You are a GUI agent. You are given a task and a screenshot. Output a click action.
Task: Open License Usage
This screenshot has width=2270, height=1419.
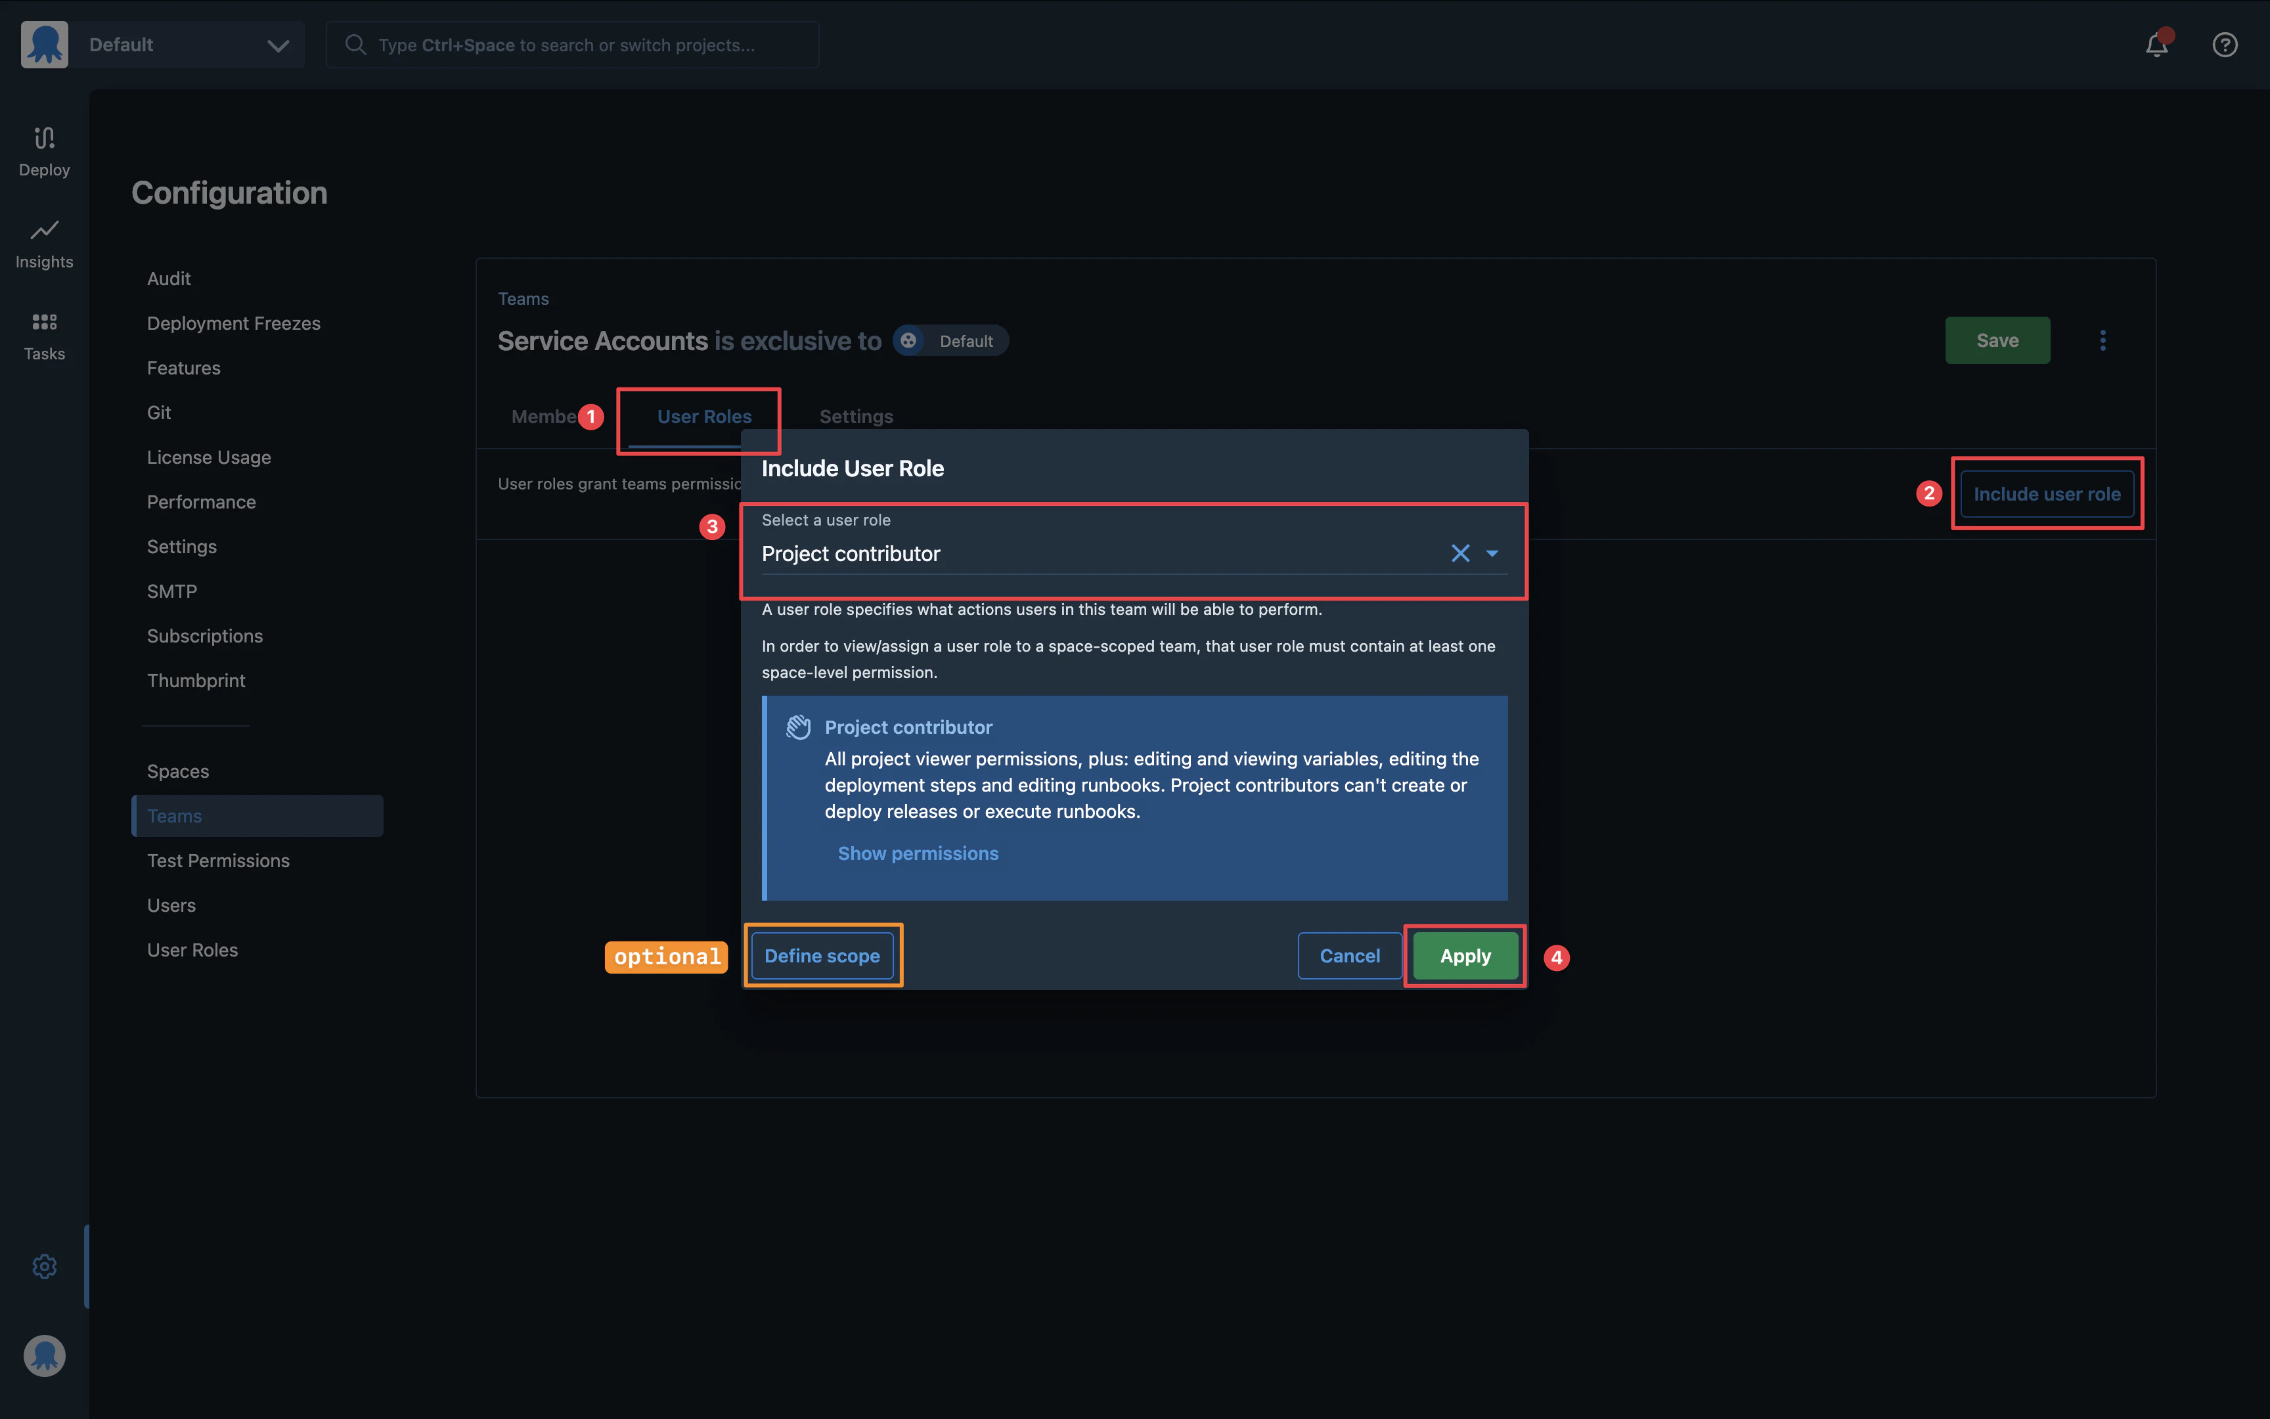point(208,457)
